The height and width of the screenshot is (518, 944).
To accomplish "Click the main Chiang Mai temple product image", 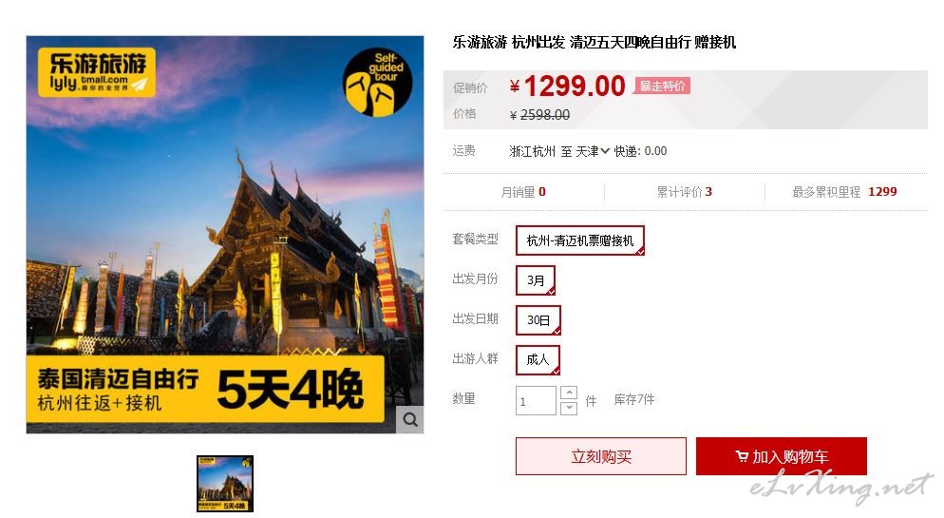I will point(225,235).
